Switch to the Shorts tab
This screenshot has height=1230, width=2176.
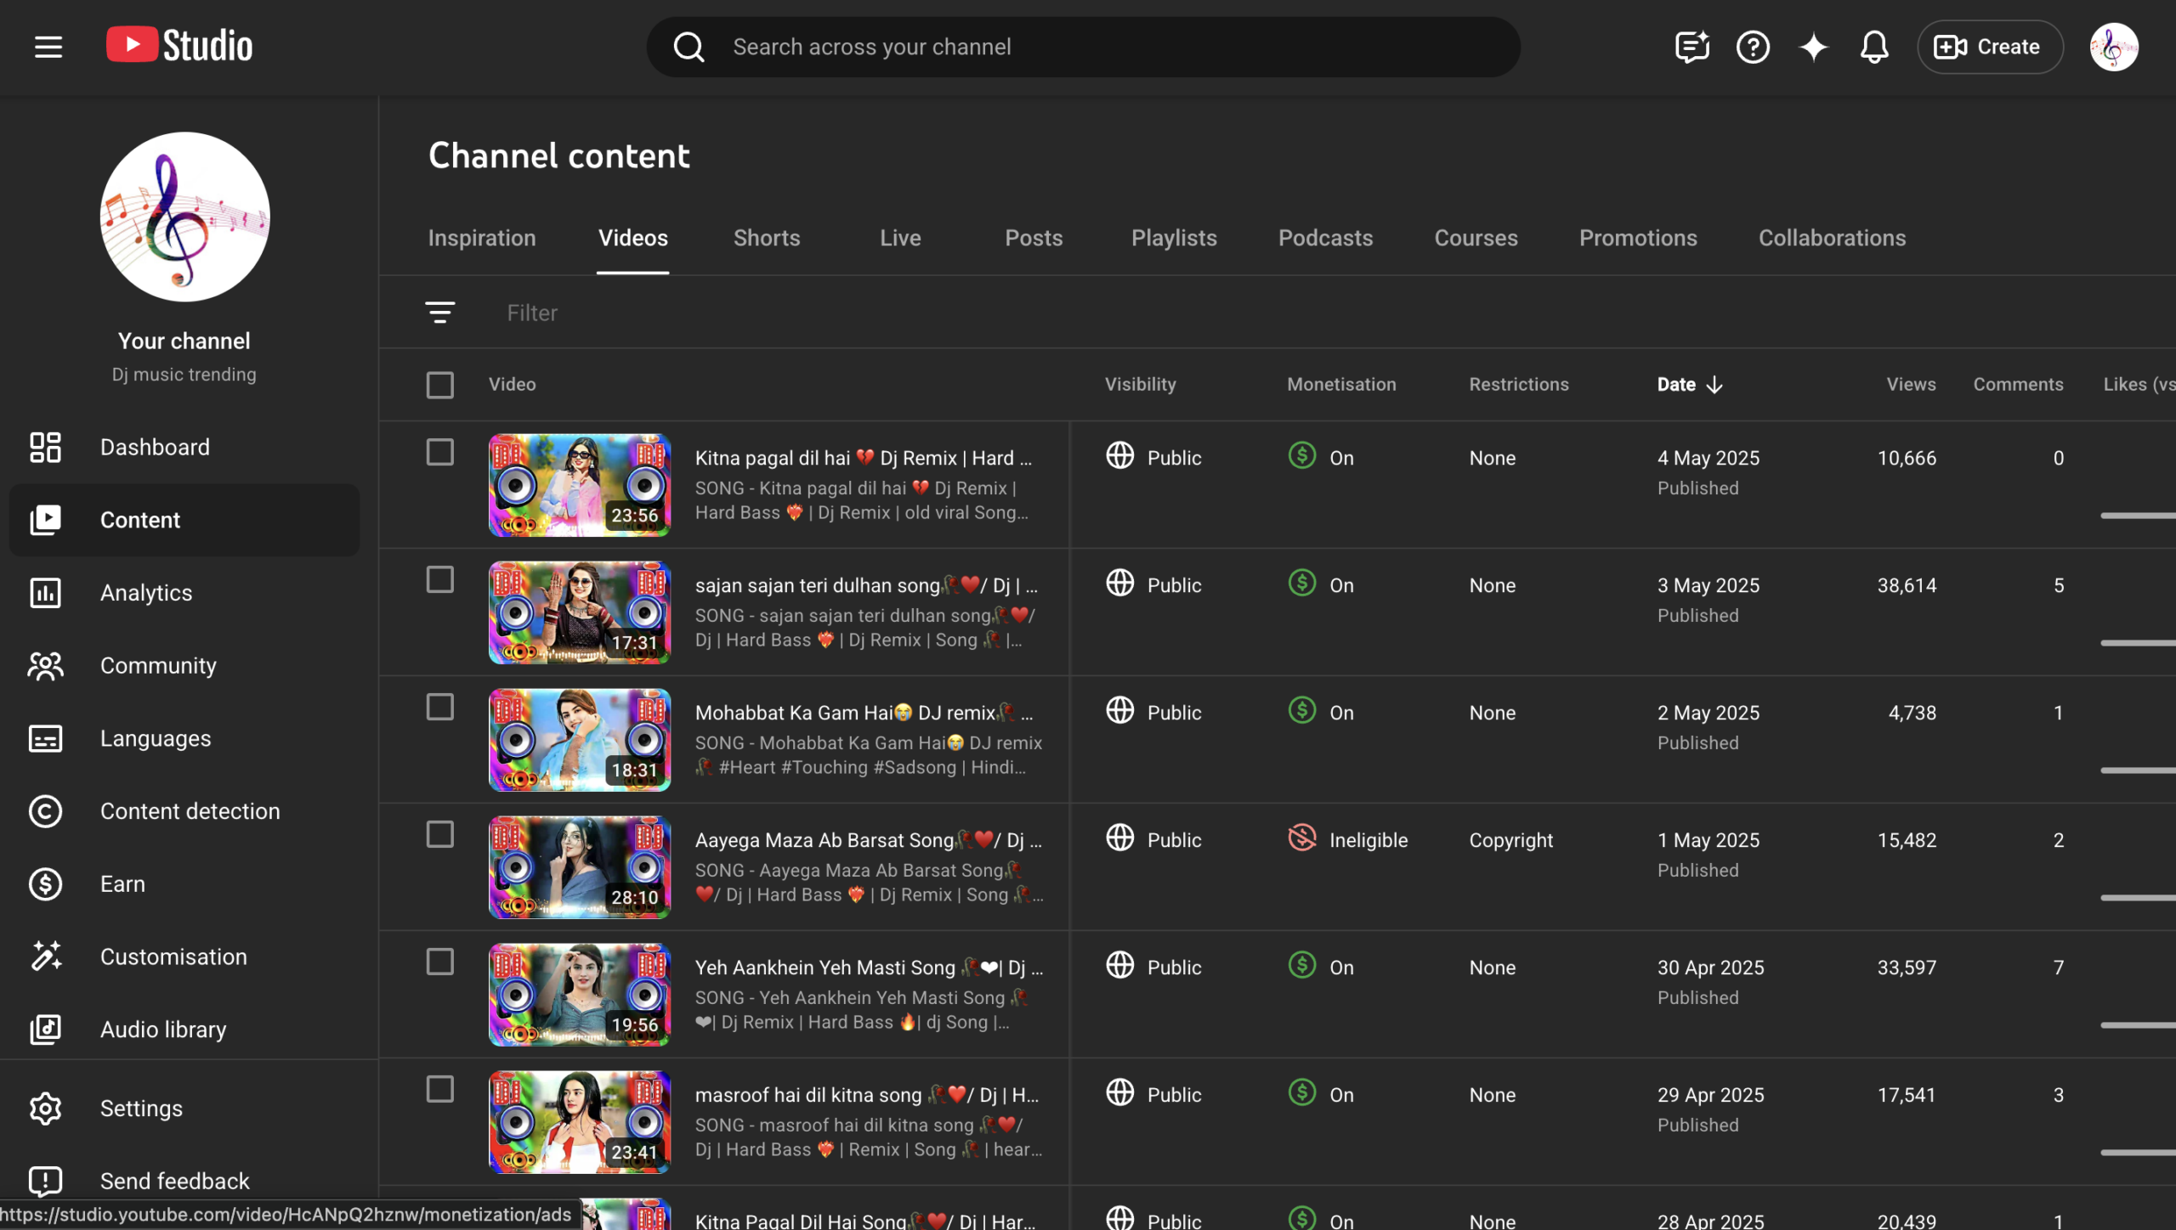[x=767, y=238]
